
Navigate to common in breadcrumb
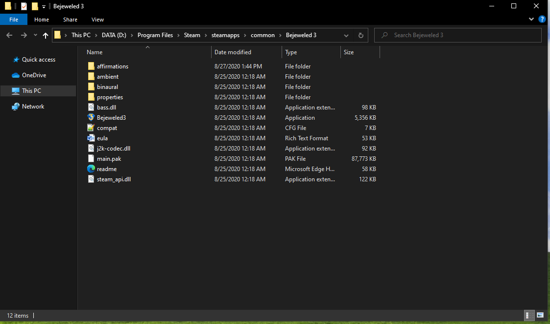263,35
